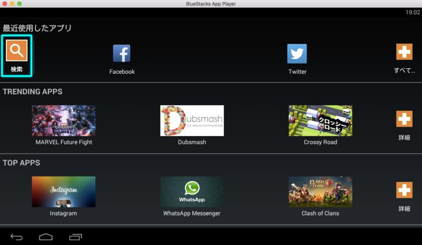Click the Dubsmash label text
This screenshot has height=245, width=422.
tap(192, 142)
